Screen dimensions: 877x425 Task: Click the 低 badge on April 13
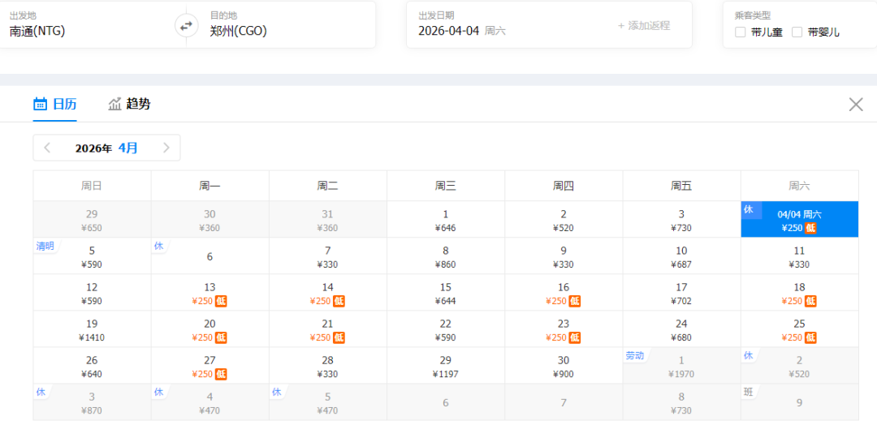221,301
